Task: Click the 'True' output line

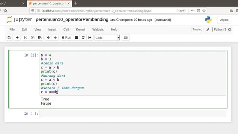Action: tap(45, 99)
